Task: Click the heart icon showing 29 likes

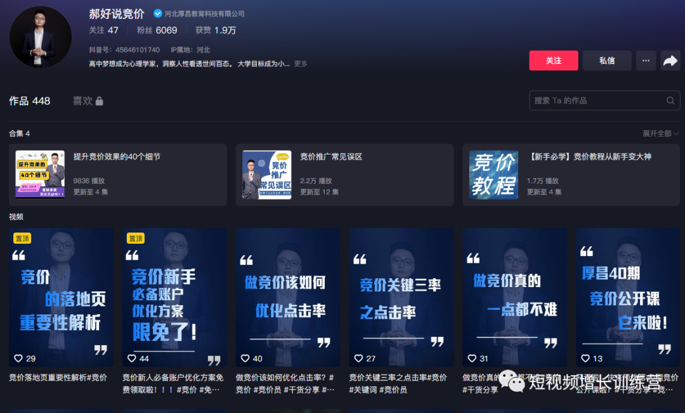Action: [18, 359]
